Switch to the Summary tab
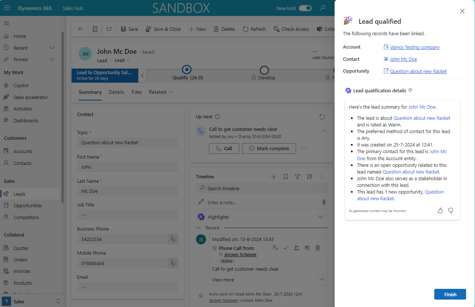 90,92
